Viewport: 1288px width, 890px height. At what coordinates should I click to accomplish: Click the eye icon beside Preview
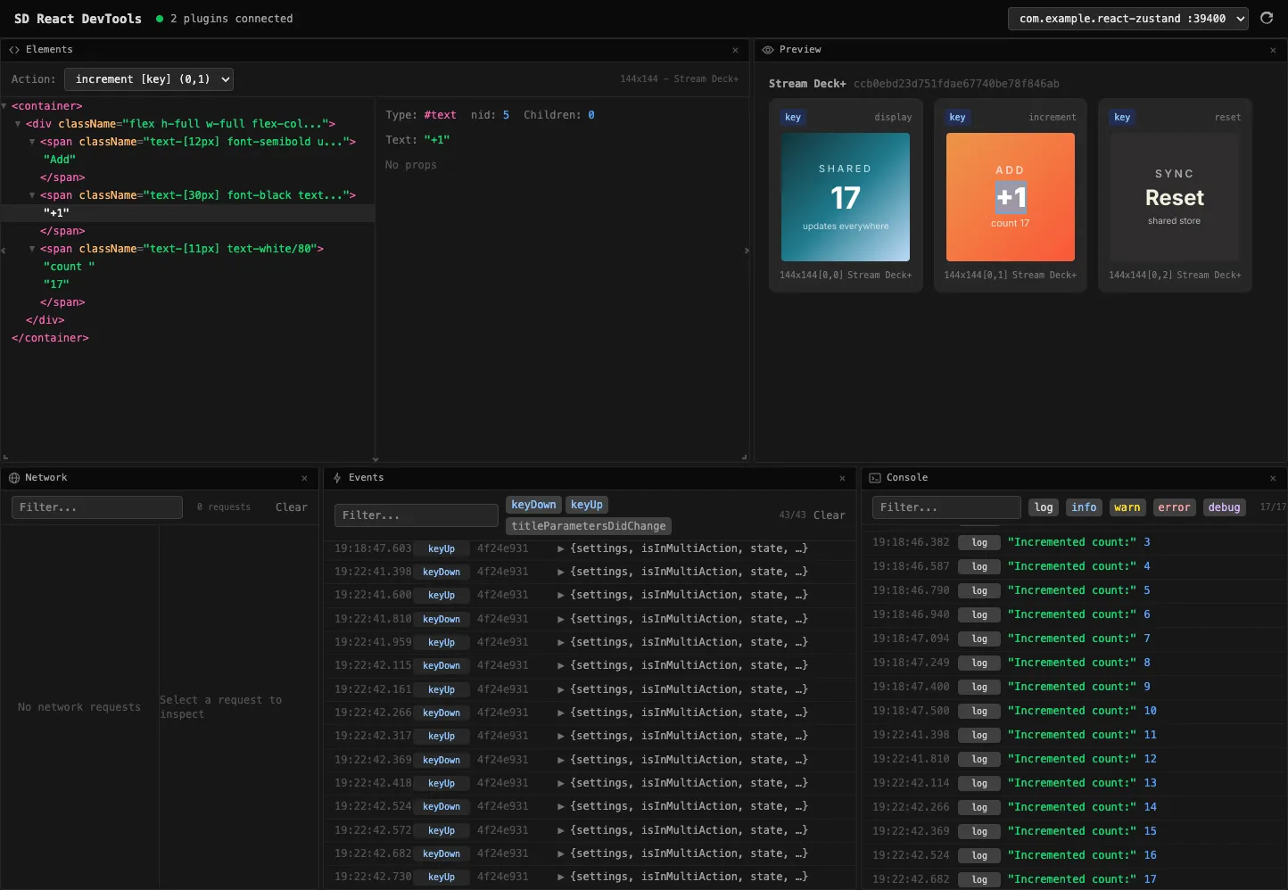(769, 50)
